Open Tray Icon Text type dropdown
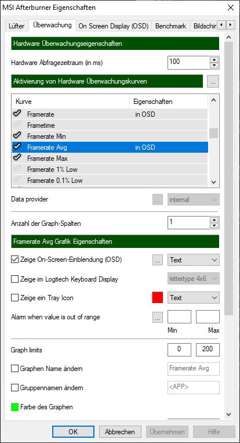The image size is (240, 443). (194, 298)
